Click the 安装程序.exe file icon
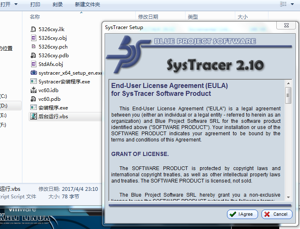This screenshot has height=229, width=300. (34, 107)
